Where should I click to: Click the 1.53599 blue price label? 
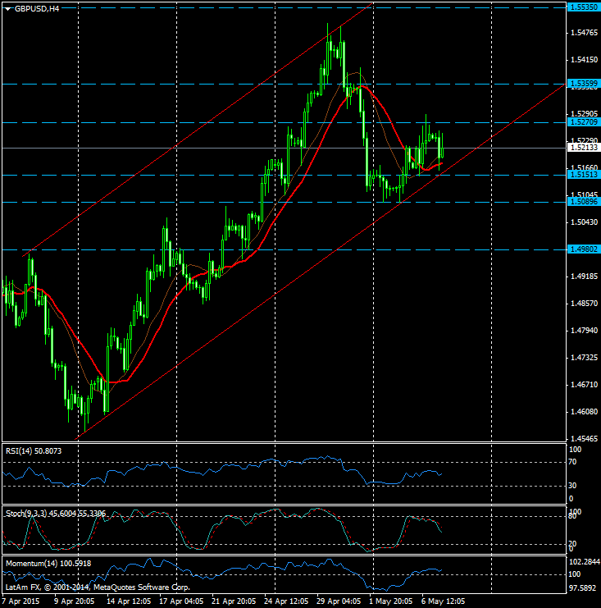click(x=583, y=84)
